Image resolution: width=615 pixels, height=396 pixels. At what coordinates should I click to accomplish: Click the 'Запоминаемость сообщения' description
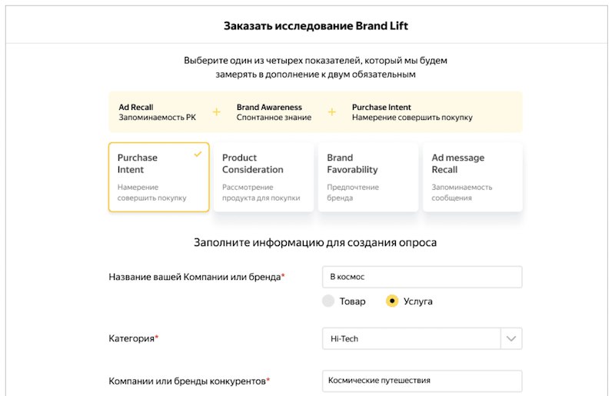pos(462,192)
